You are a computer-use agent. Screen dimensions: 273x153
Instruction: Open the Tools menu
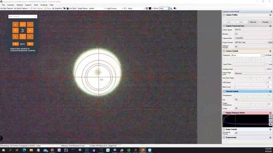pyautogui.click(x=36, y=5)
